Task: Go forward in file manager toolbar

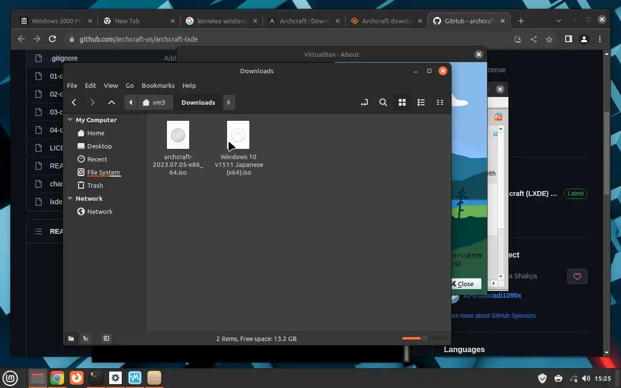Action: tap(92, 102)
